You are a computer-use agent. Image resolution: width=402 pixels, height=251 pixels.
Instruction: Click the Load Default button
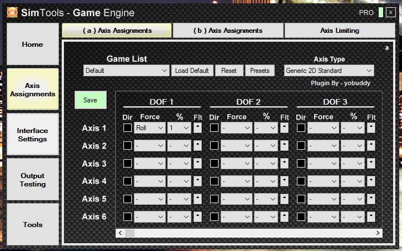(x=192, y=71)
